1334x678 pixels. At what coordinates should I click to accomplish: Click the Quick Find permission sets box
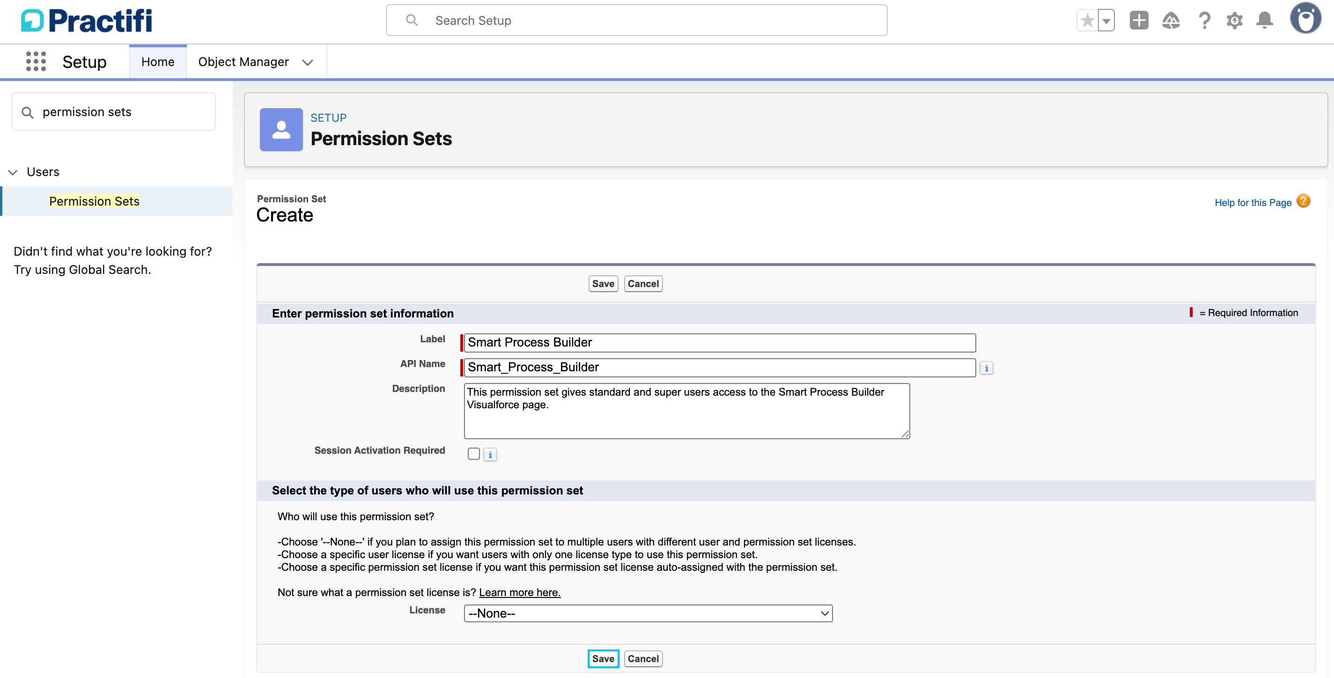pos(114,112)
